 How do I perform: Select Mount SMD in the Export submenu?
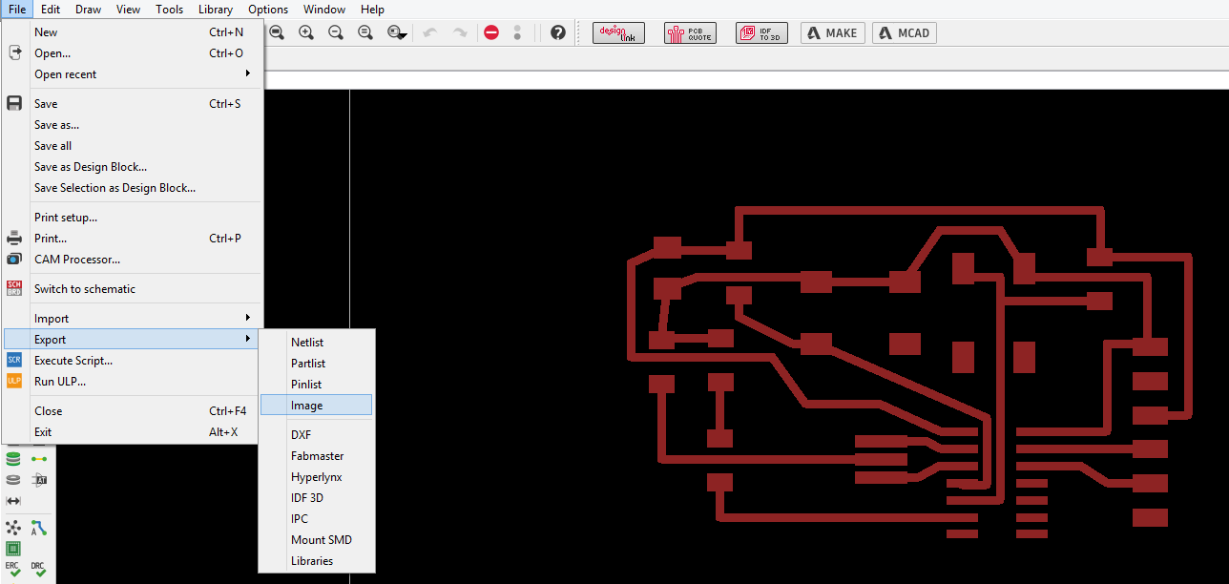tap(317, 540)
